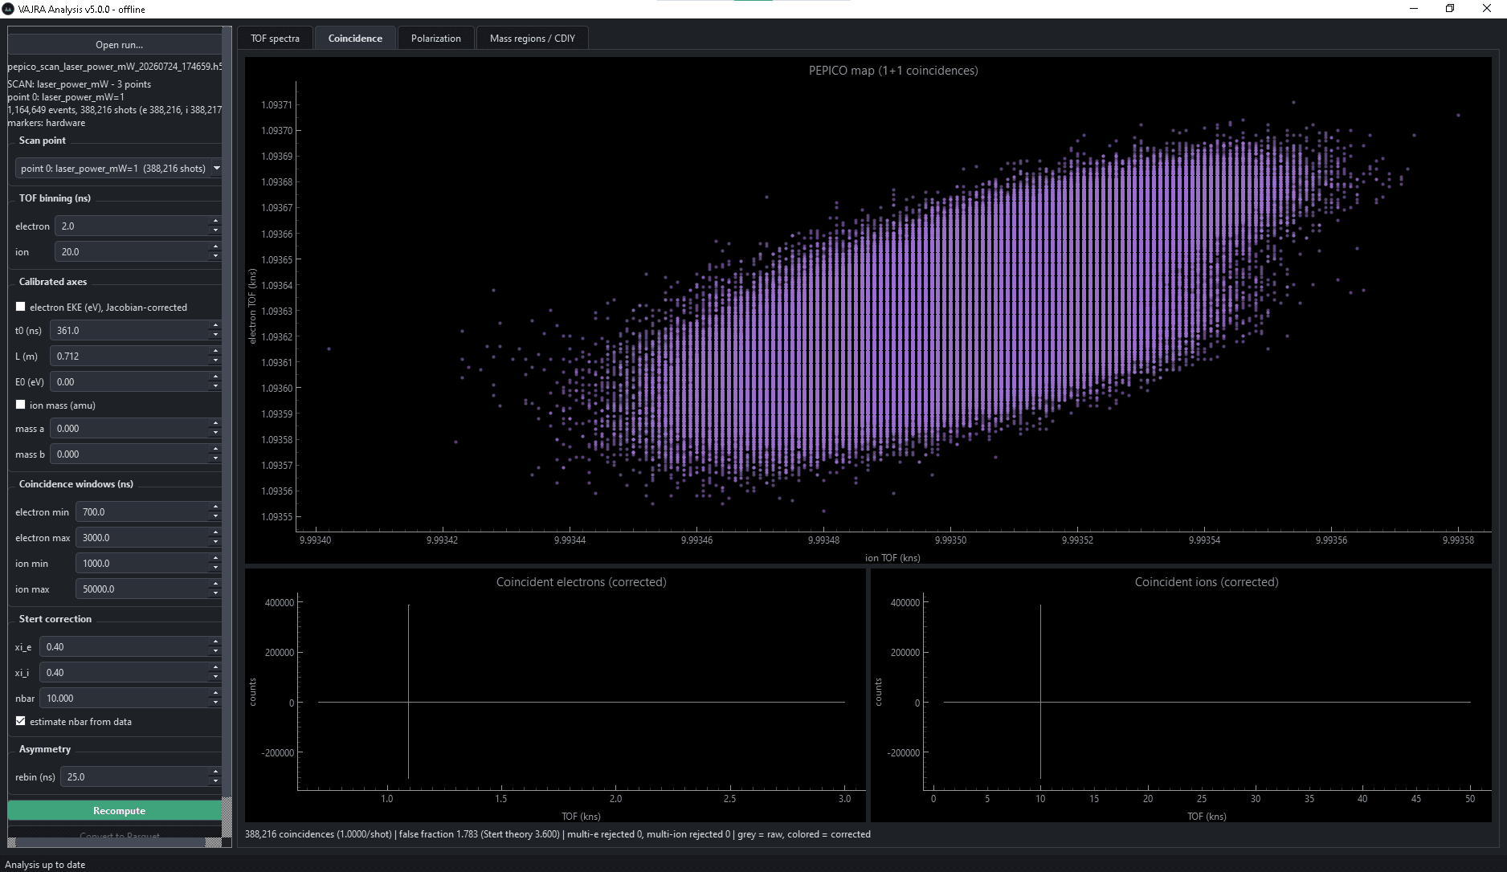Click the electron max window field
The width and height of the screenshot is (1507, 872).
[x=143, y=538]
